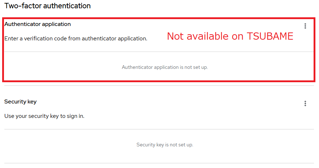Click the right edge of the red highlight box
The height and width of the screenshot is (168, 319).
(315, 49)
